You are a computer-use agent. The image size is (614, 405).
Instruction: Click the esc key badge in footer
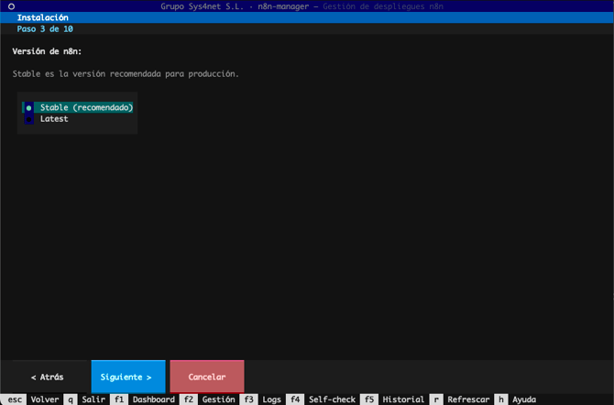click(x=15, y=400)
